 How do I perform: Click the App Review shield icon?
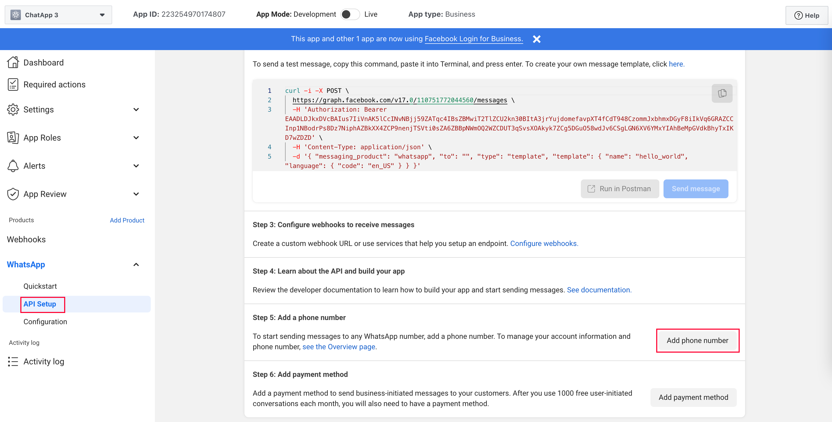[13, 194]
